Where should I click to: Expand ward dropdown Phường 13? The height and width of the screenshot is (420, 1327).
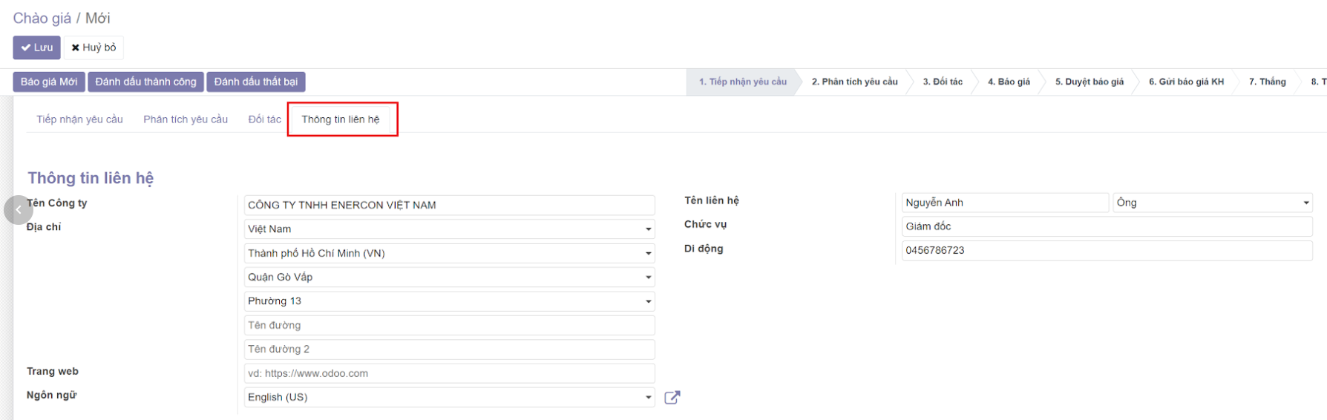[449, 301]
